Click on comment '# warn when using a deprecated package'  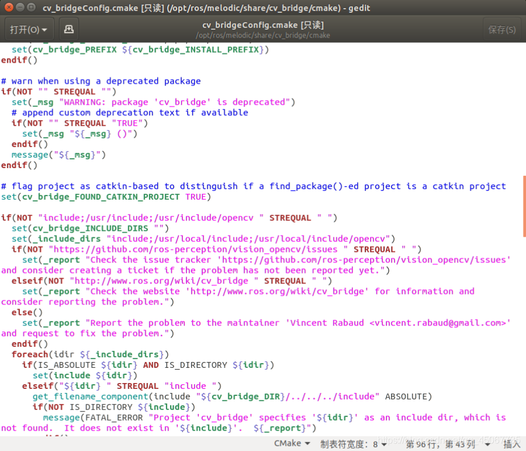pos(101,81)
